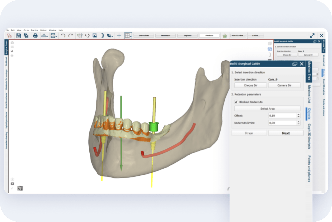
Task: Toggle the Blockout Undercuts checkbox
Action: (236, 102)
